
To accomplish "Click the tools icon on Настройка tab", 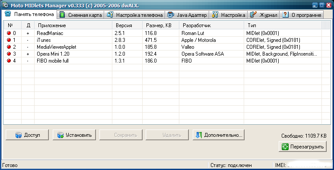I will click(215, 15).
